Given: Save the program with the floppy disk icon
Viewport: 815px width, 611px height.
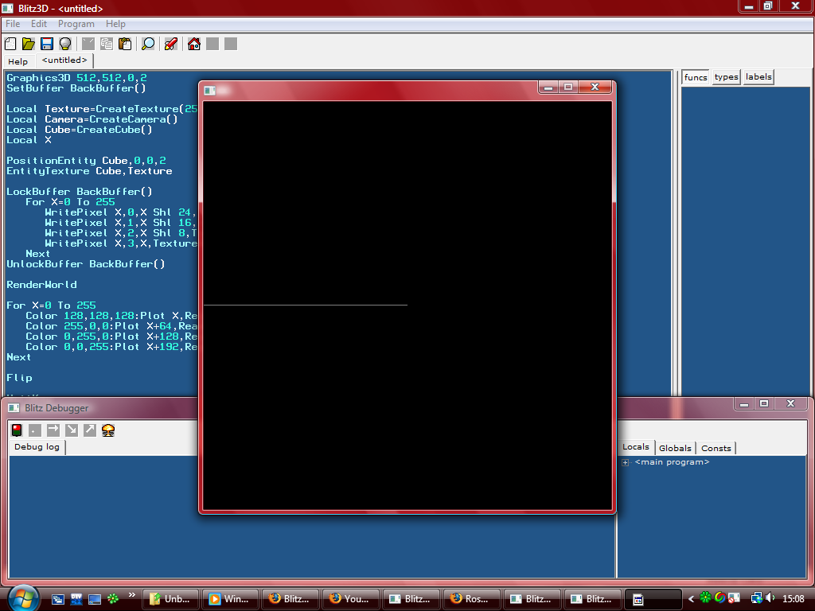Looking at the screenshot, I should pos(47,44).
